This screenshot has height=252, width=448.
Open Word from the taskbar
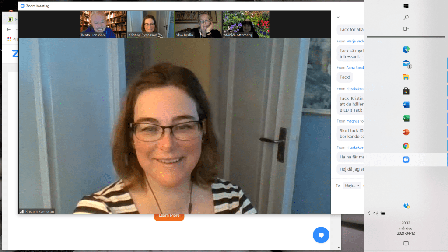pos(406,105)
